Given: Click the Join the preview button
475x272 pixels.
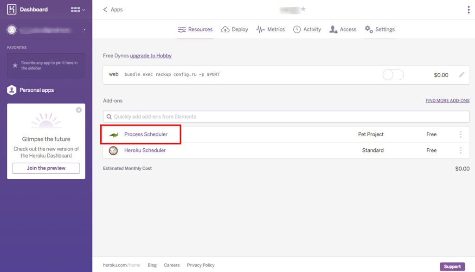Looking at the screenshot, I should point(46,168).
